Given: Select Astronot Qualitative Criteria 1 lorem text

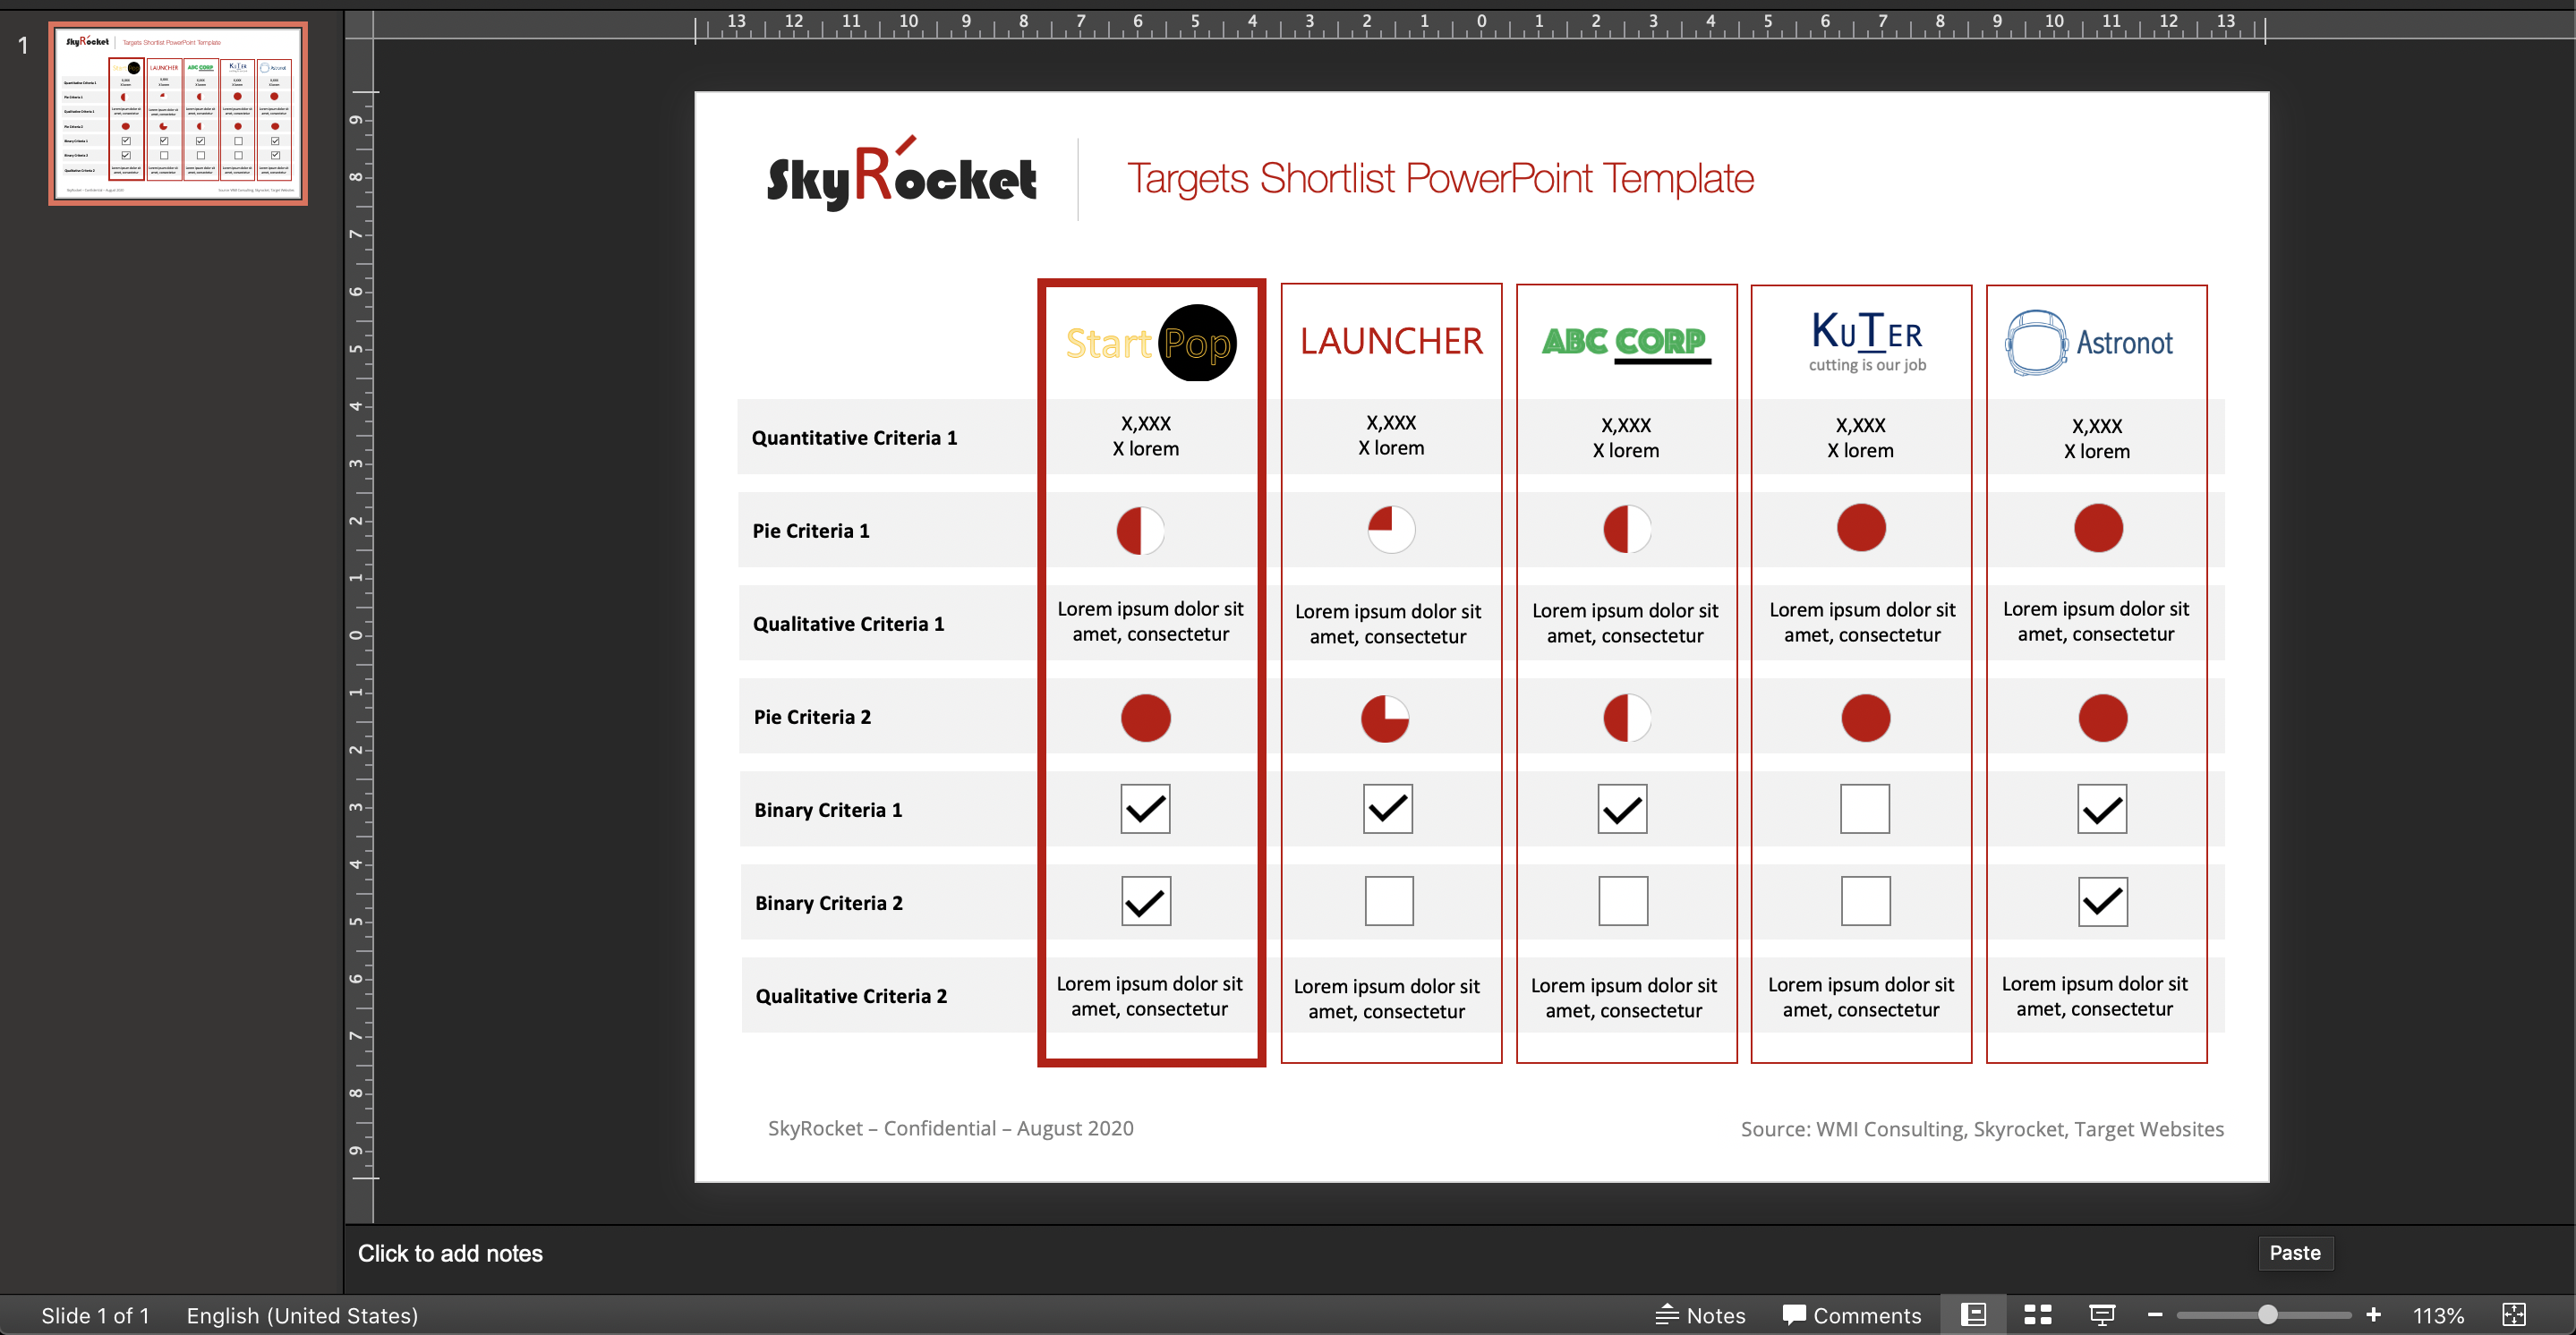Looking at the screenshot, I should click(x=2096, y=621).
